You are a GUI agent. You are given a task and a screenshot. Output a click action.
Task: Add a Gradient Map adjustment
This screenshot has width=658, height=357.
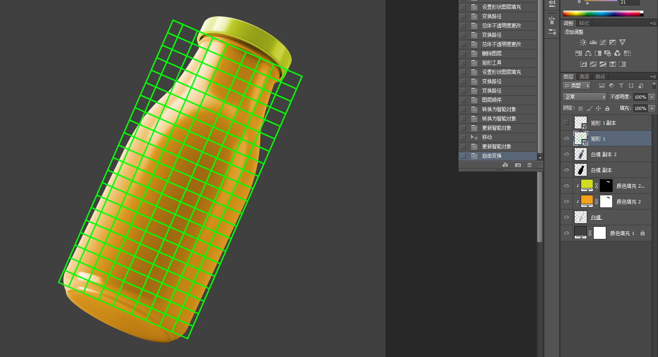coord(622,64)
